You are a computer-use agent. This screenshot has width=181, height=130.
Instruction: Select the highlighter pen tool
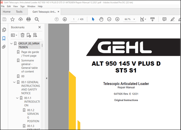(x=173, y=19)
